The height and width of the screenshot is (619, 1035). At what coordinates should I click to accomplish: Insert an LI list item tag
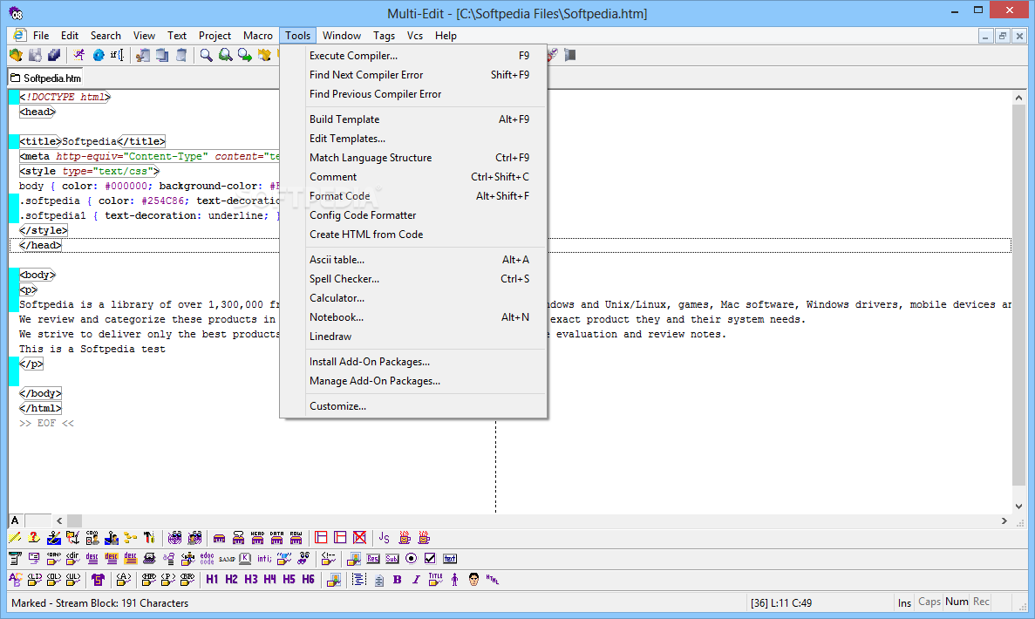click(34, 580)
